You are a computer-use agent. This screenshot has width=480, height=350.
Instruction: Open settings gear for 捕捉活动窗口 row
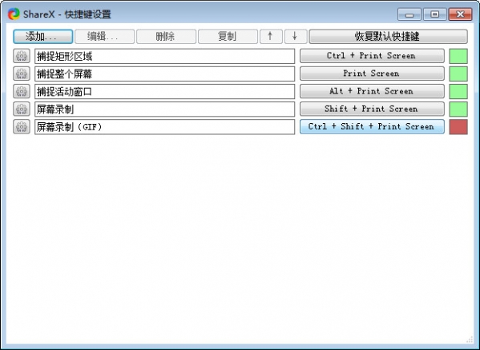pyautogui.click(x=22, y=92)
